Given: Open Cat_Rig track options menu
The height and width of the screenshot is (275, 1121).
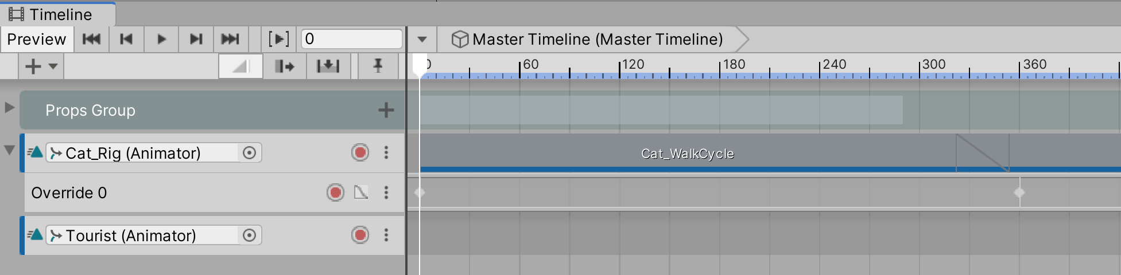Looking at the screenshot, I should coord(386,152).
